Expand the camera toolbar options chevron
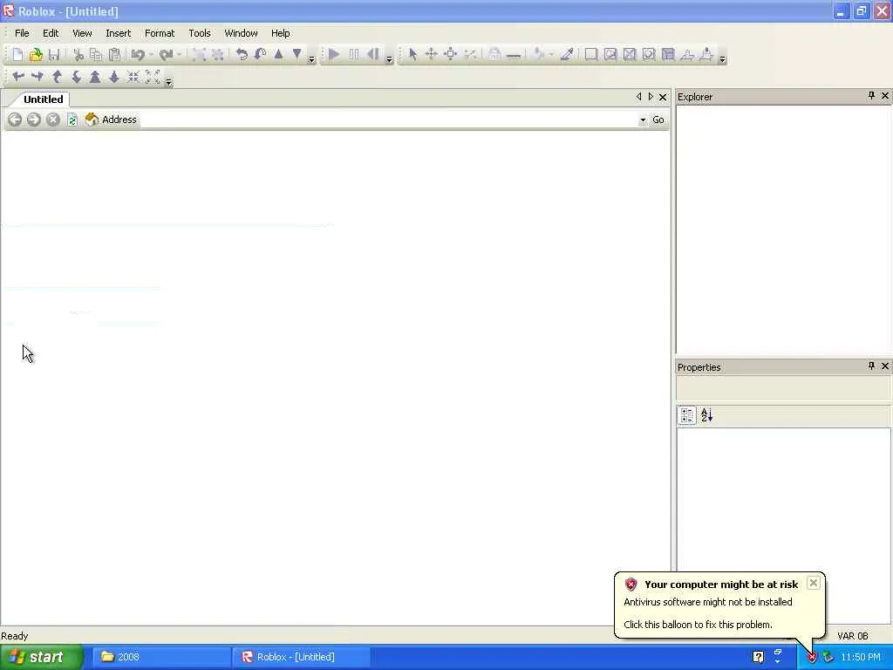 coord(168,82)
